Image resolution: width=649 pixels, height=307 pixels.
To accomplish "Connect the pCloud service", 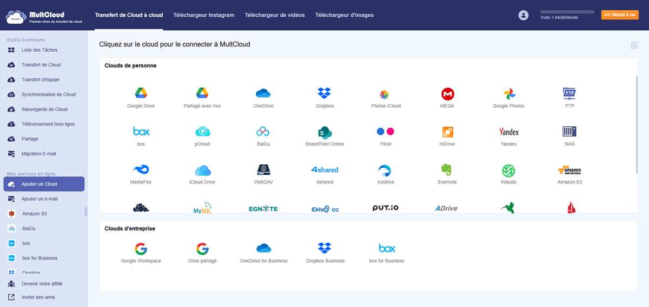I will 202,132.
